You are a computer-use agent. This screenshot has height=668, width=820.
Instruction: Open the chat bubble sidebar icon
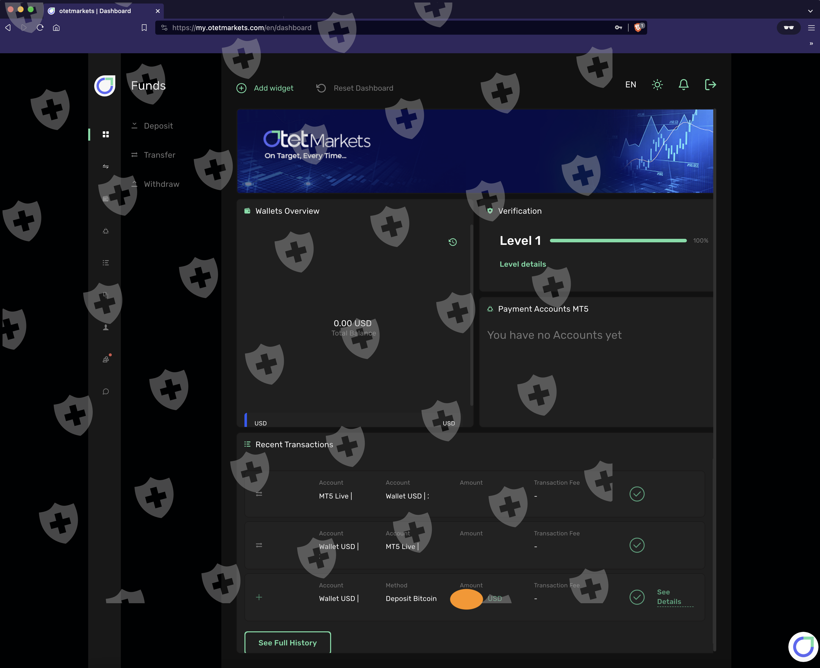point(106,392)
